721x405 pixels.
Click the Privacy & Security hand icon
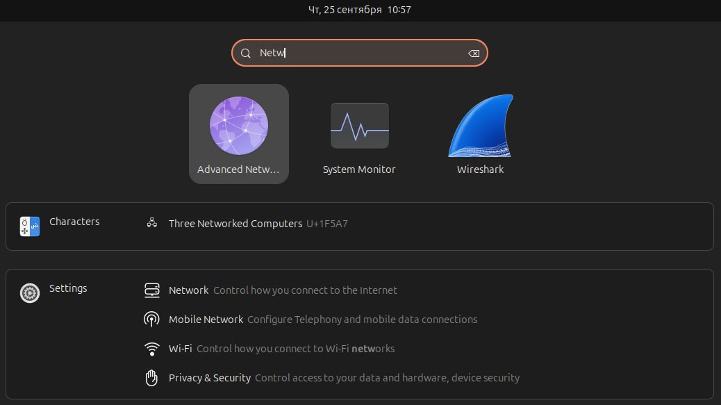[x=151, y=378]
